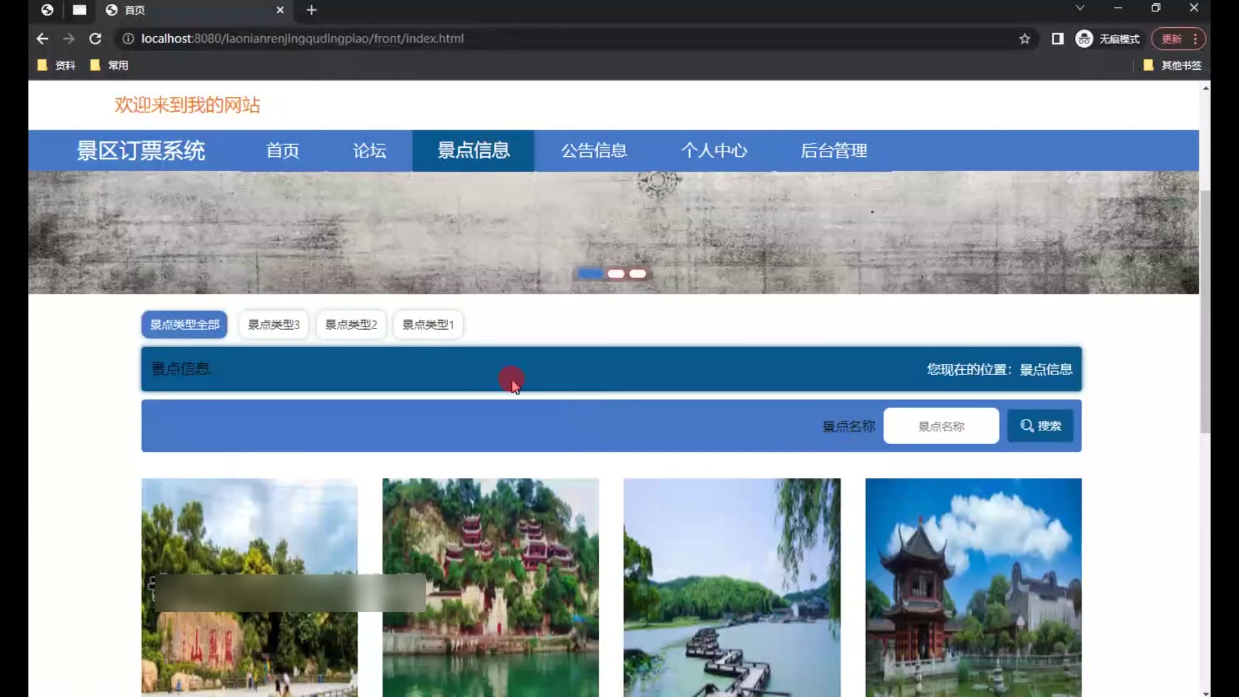Image resolution: width=1239 pixels, height=697 pixels.
Task: Click the browser reload icon
Action: [x=95, y=39]
